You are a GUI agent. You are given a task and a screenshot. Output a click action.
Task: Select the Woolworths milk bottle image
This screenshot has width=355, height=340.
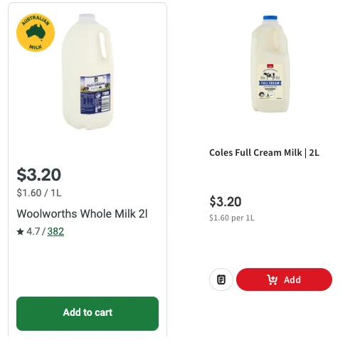88,71
